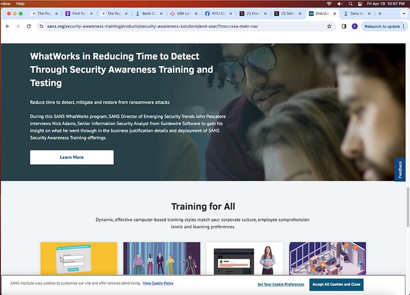Open the illustrated people lineup training card

click(x=162, y=259)
